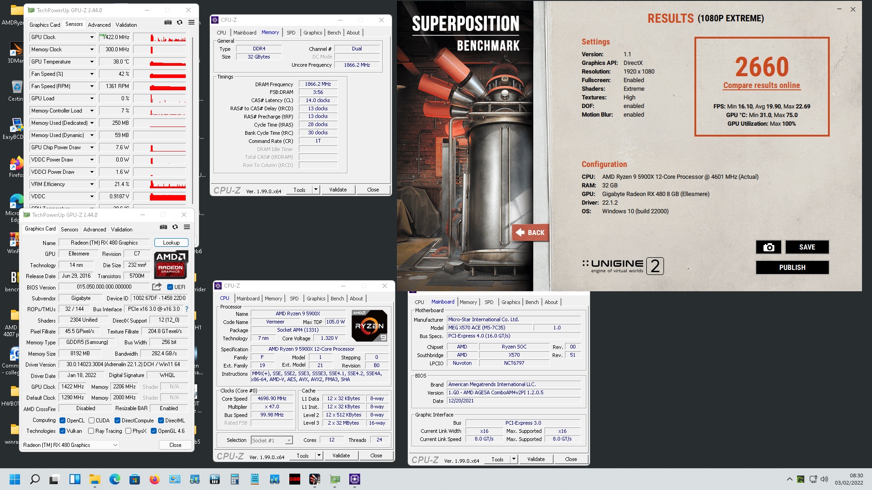Open the Radeon RX 480 Graphics device selector
872x490 pixels.
tap(71, 445)
